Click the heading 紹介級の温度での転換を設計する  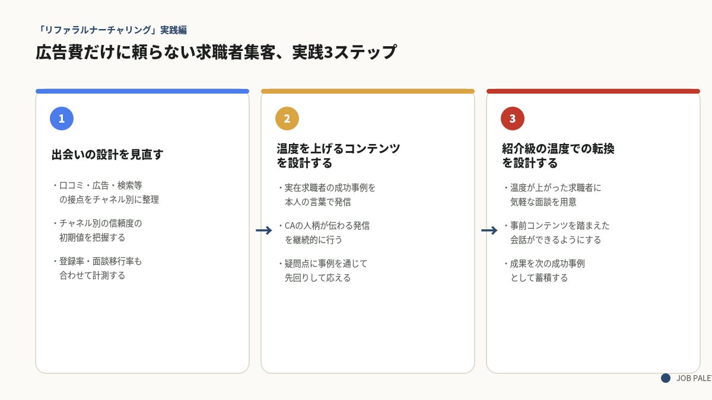(x=558, y=156)
